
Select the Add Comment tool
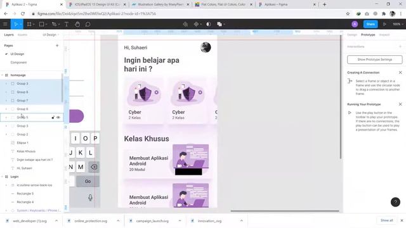pos(88,24)
